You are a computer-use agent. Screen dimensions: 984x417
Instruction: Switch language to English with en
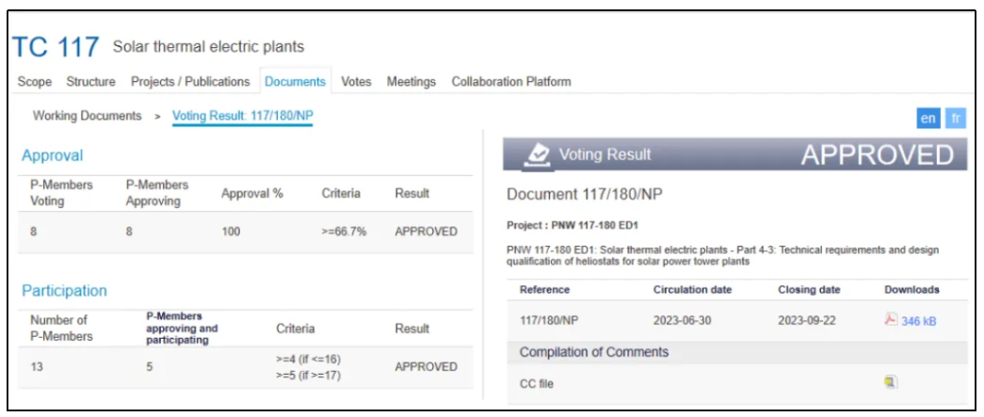tap(928, 119)
